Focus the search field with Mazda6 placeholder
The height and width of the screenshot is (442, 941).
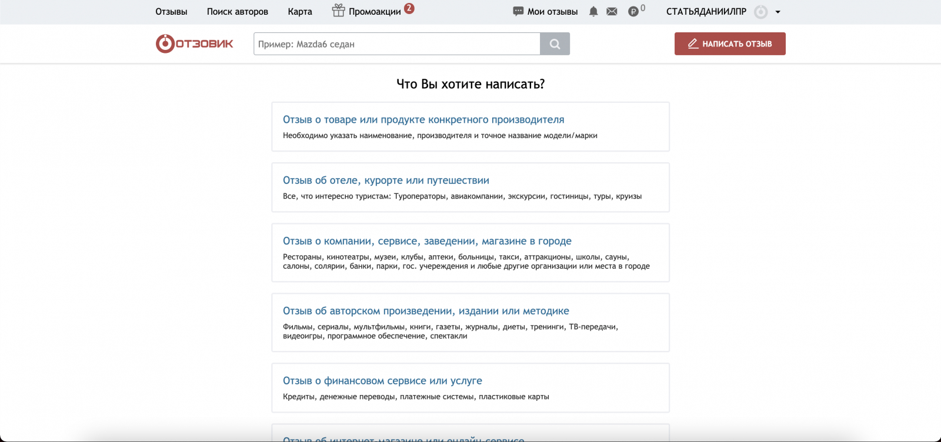click(397, 44)
